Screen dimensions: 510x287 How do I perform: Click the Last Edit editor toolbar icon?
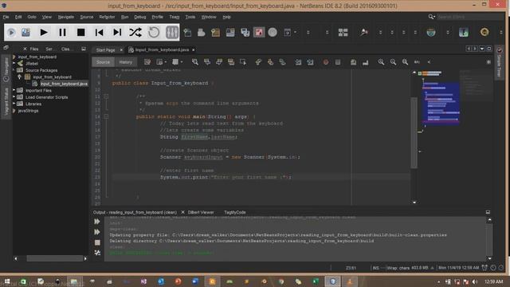[147, 62]
